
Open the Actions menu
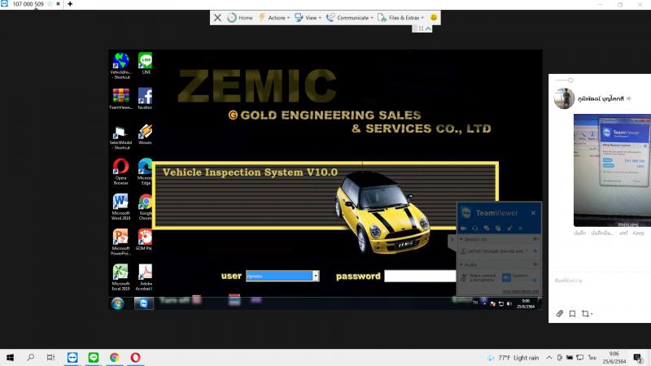274,17
